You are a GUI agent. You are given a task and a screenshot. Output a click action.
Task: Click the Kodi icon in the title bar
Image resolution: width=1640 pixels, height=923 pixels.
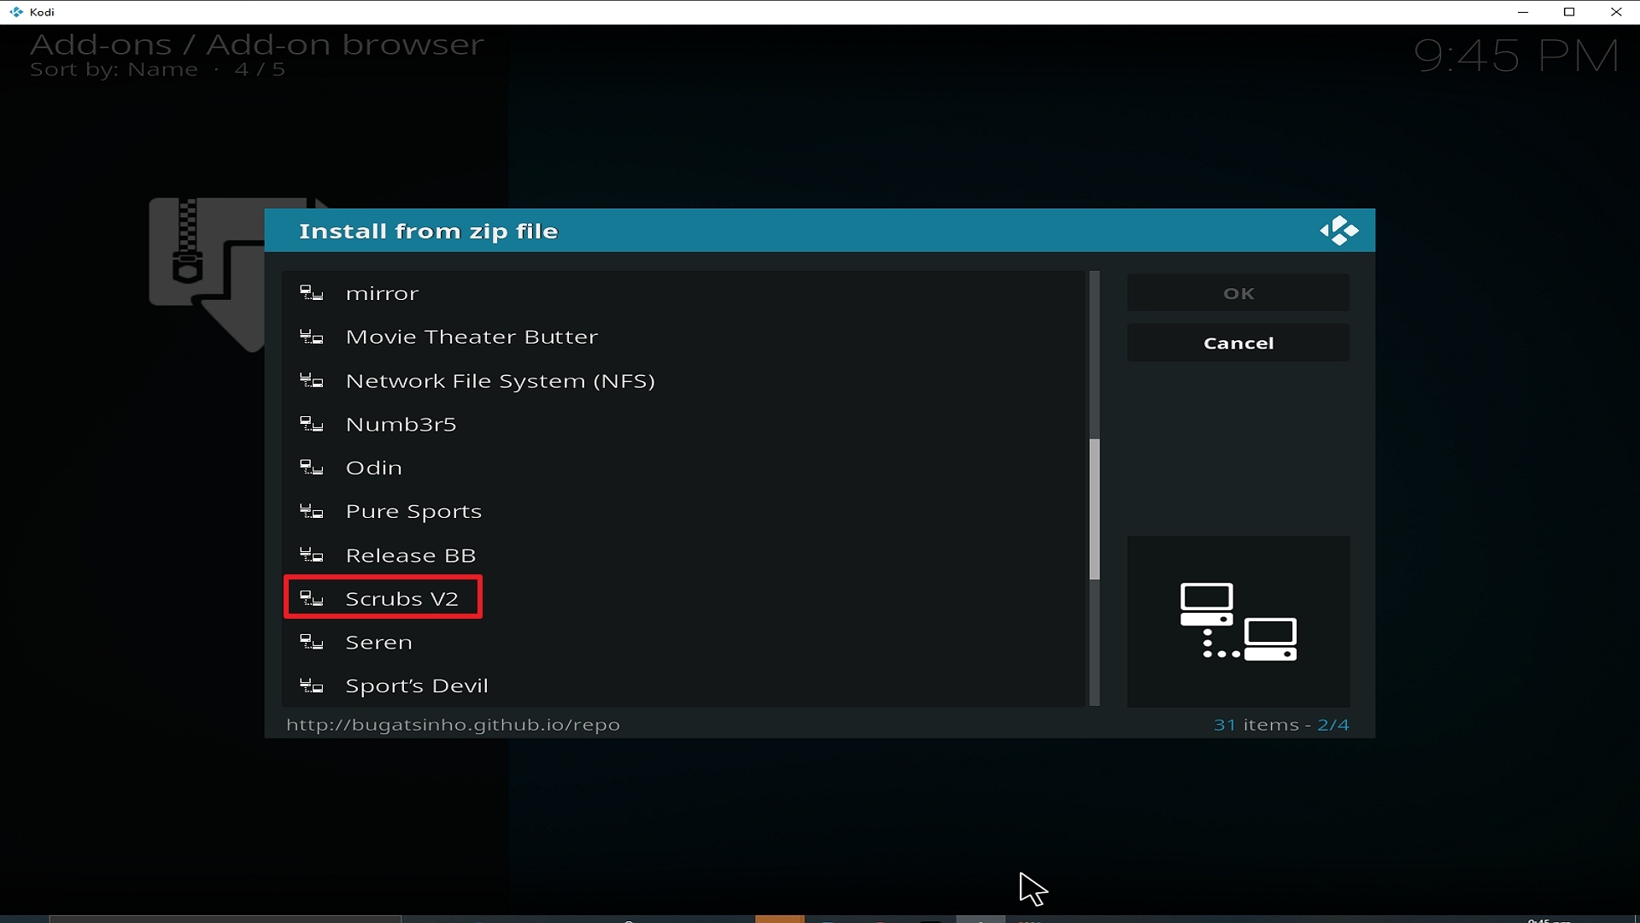[15, 12]
